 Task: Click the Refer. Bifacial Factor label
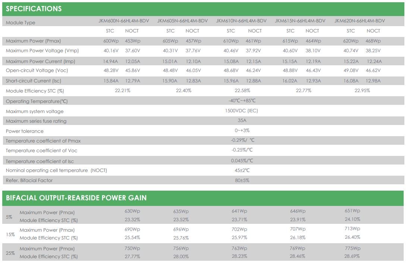29,180
